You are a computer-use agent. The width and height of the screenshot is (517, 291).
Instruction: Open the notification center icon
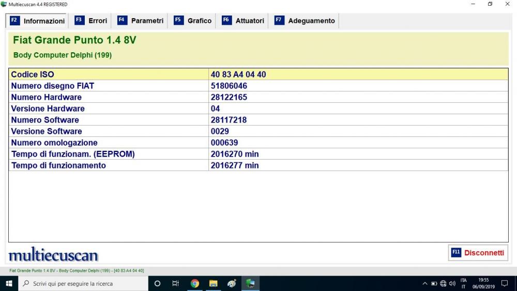(x=505, y=283)
